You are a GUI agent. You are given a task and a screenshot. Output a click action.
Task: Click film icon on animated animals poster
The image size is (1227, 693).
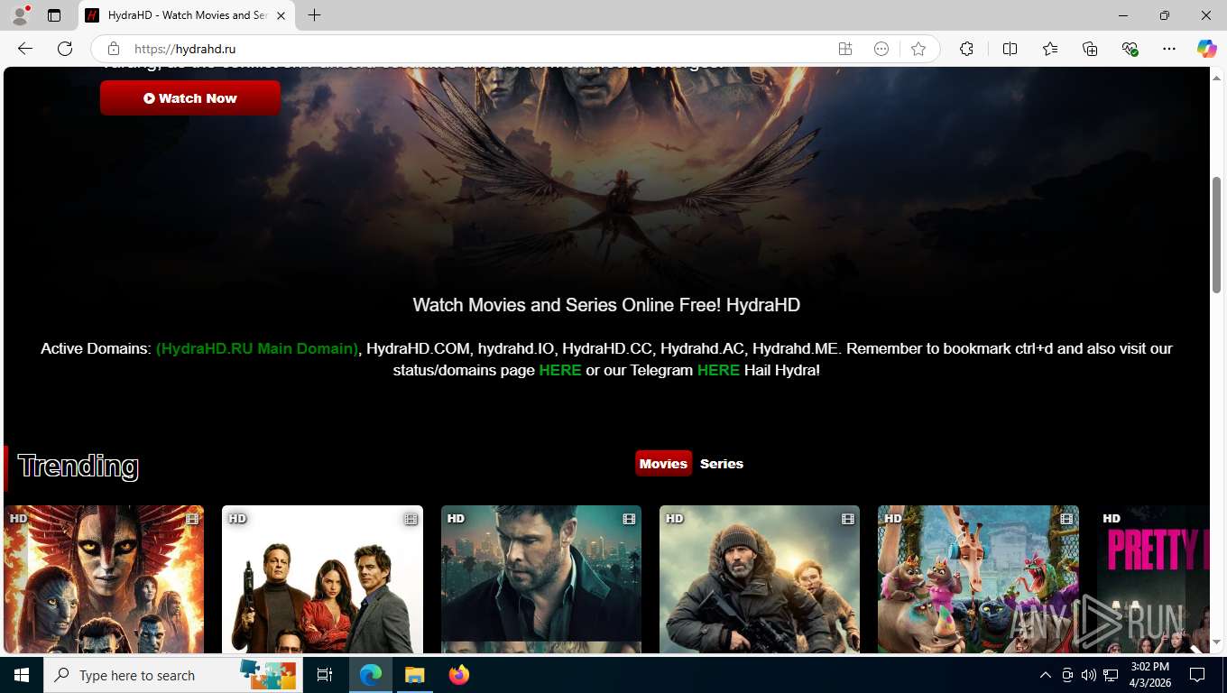click(1066, 519)
